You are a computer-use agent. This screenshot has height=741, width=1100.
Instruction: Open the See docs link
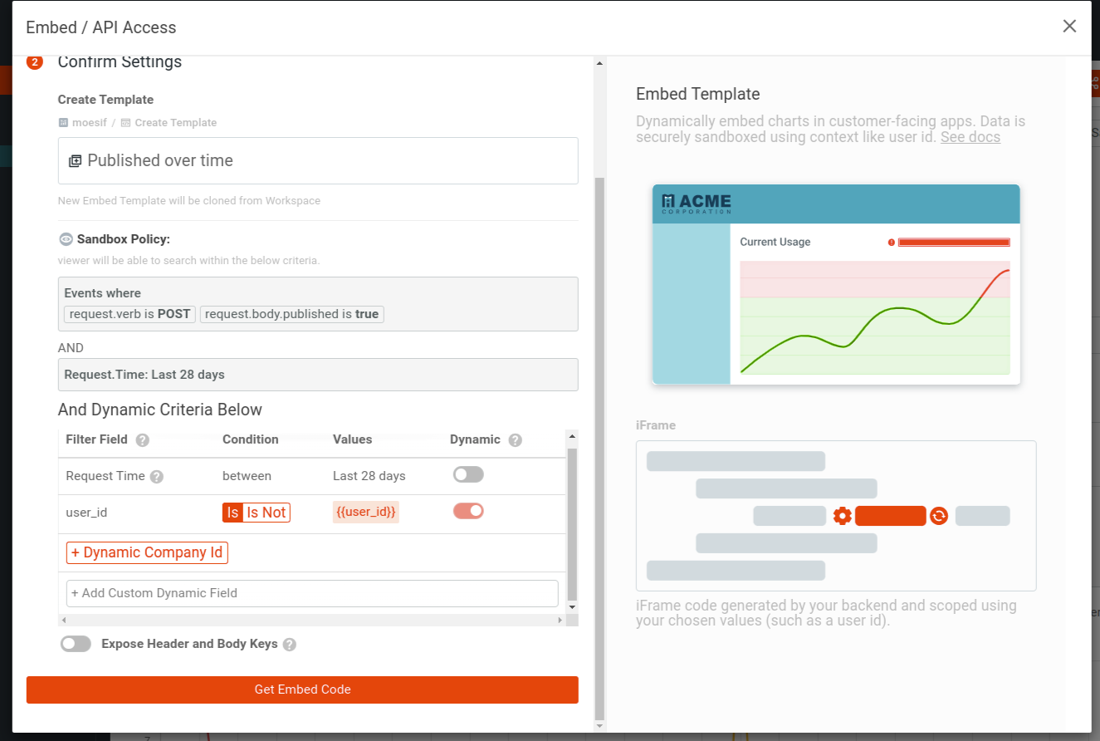point(970,136)
